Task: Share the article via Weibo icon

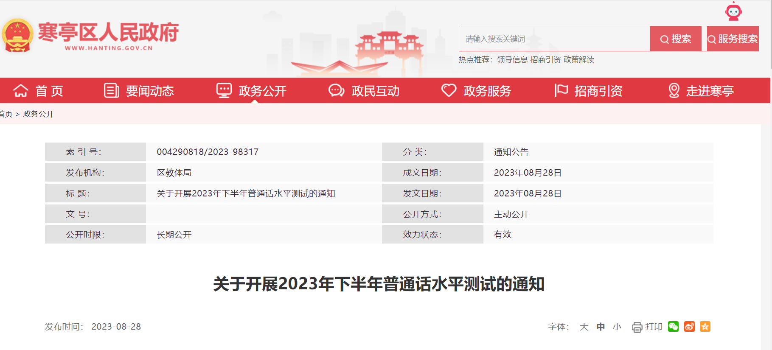Action: point(689,326)
